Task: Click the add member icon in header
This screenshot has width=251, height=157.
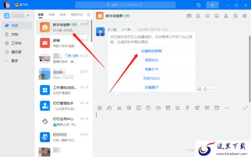Action: pos(226,16)
